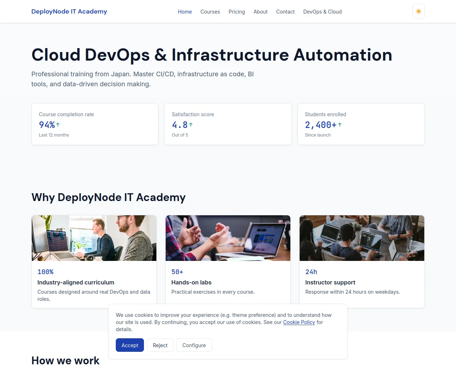Click the "Out of 5" caption
This screenshot has width=456, height=365.
(x=180, y=135)
